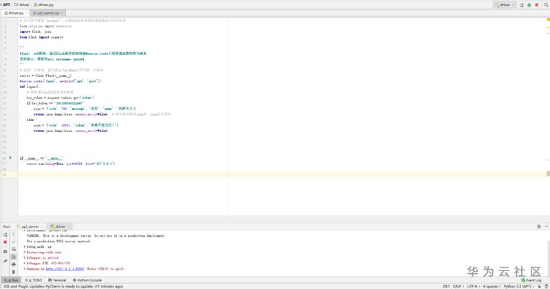Select the api_server tab in Run panel
Image resolution: width=550 pixels, height=289 pixels.
click(28, 226)
